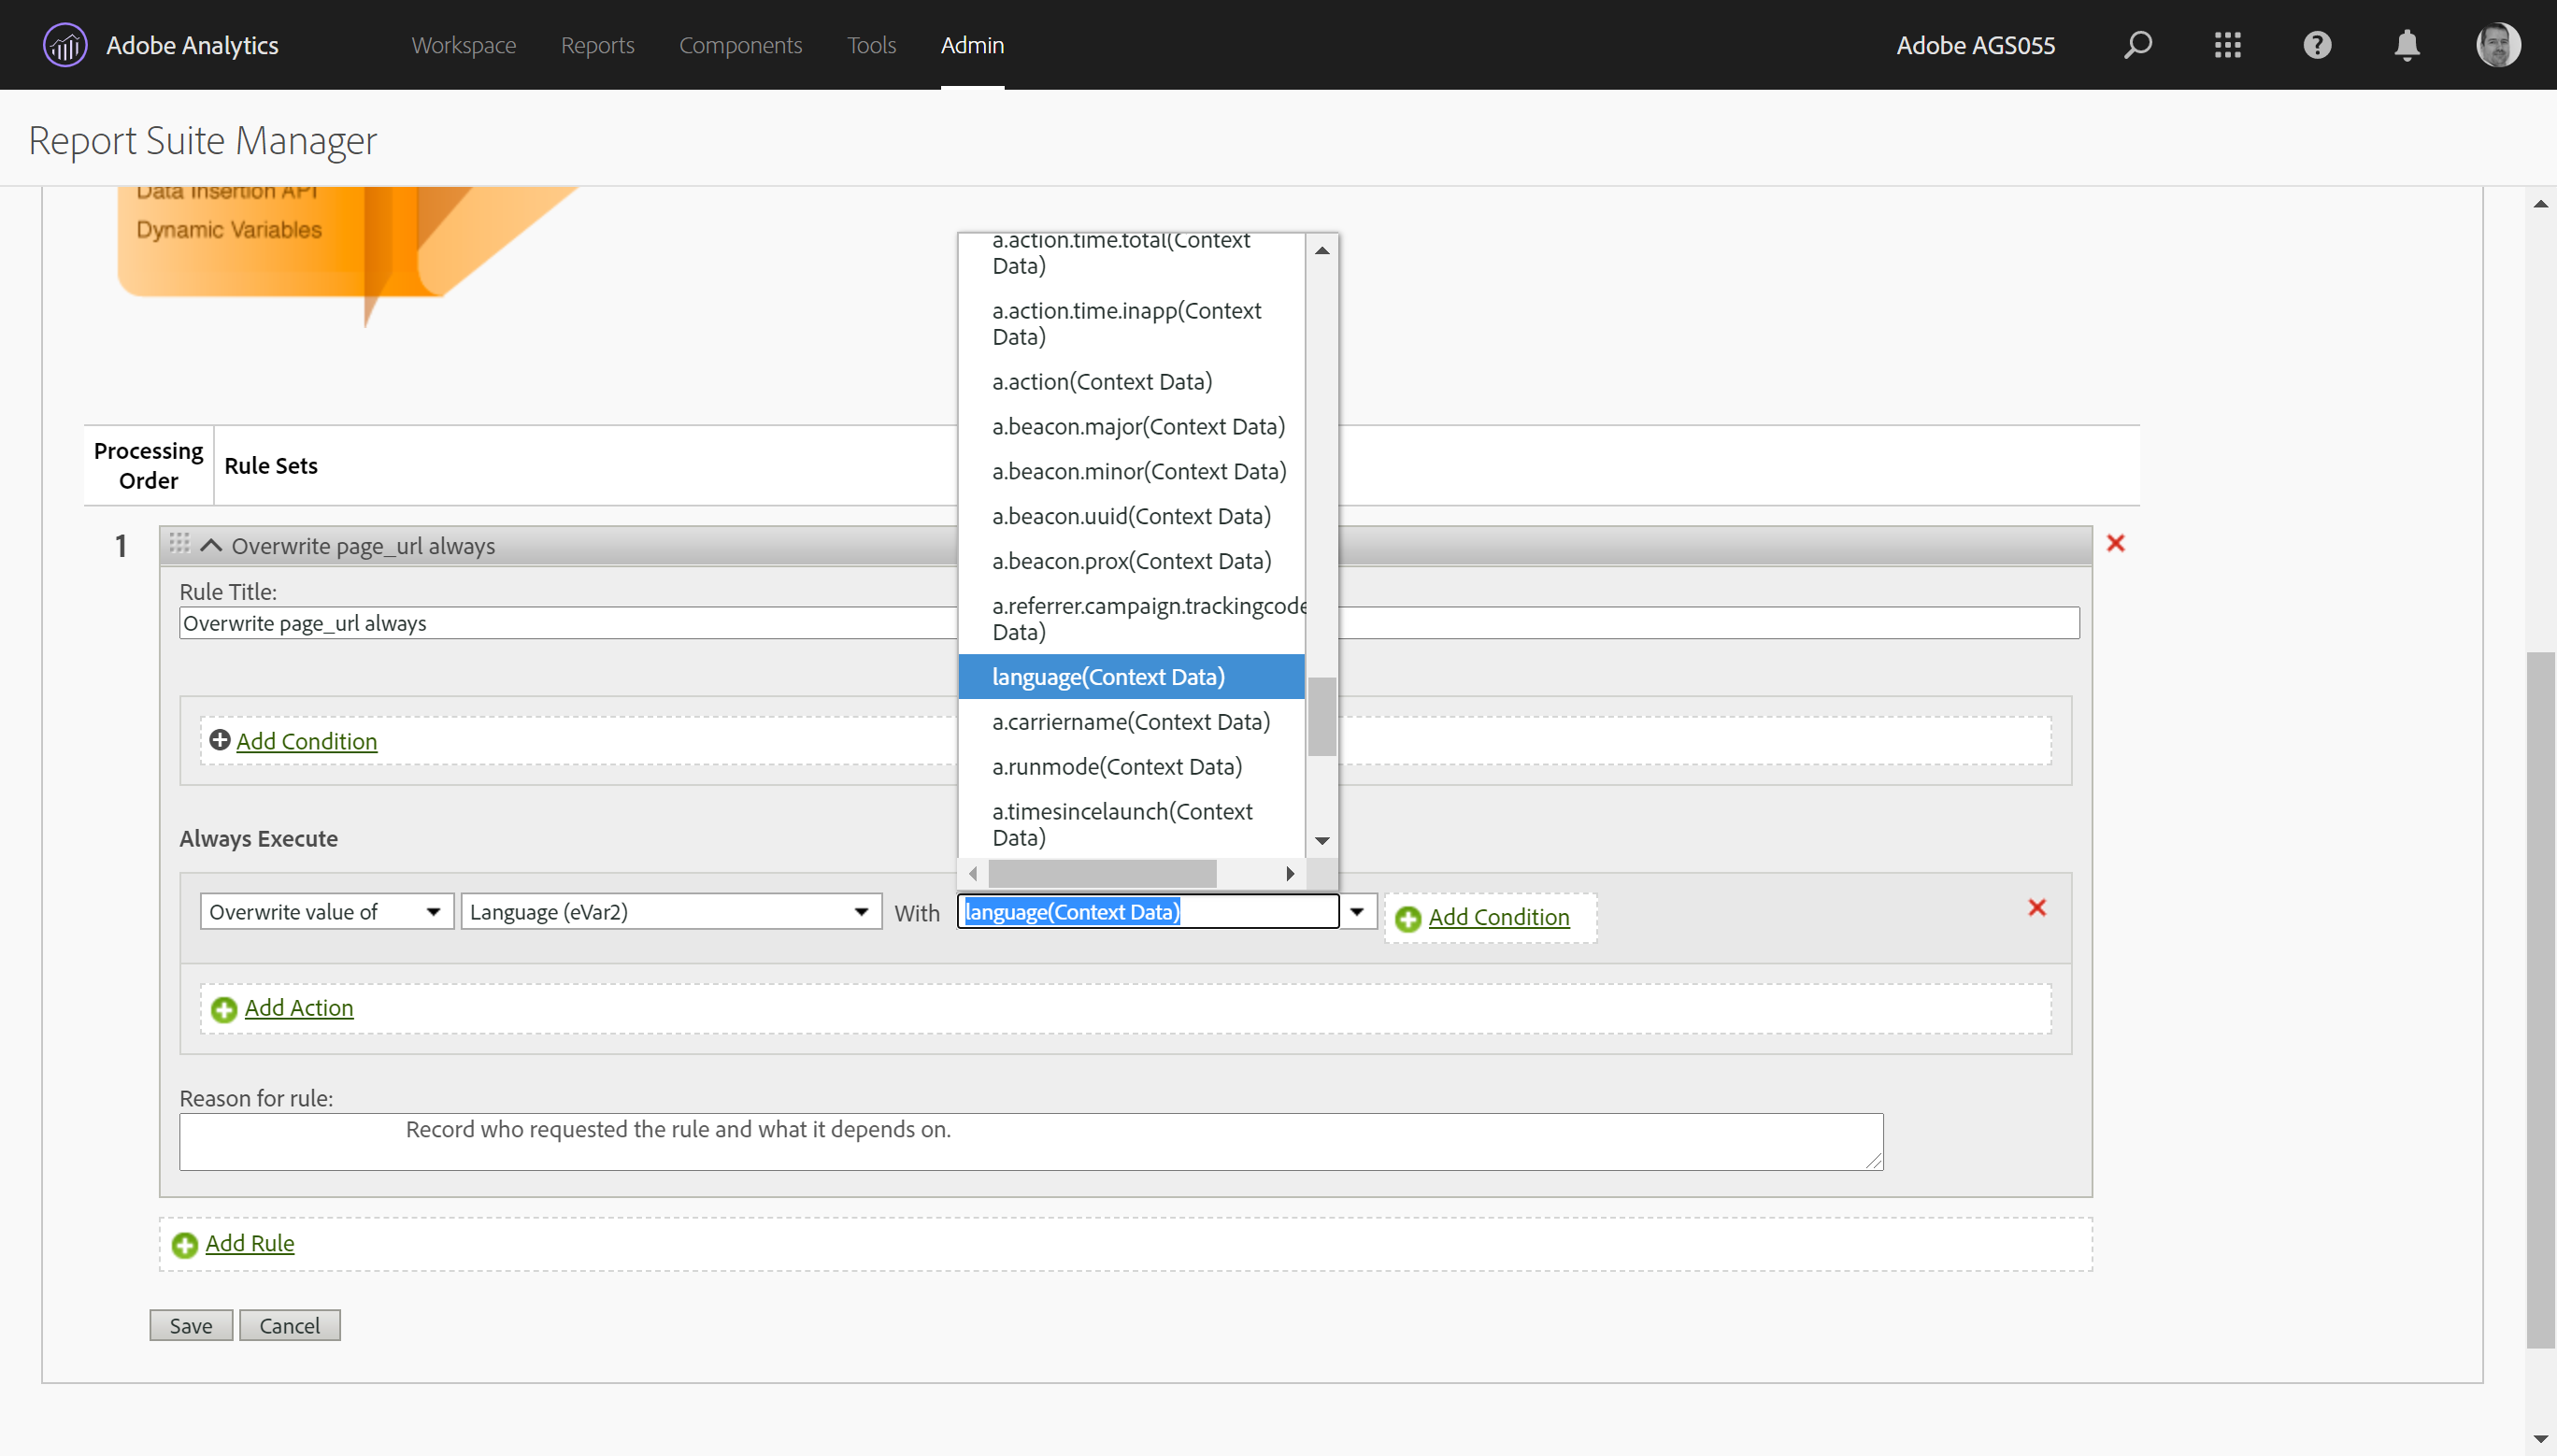Open the search magnifier icon

(2137, 45)
